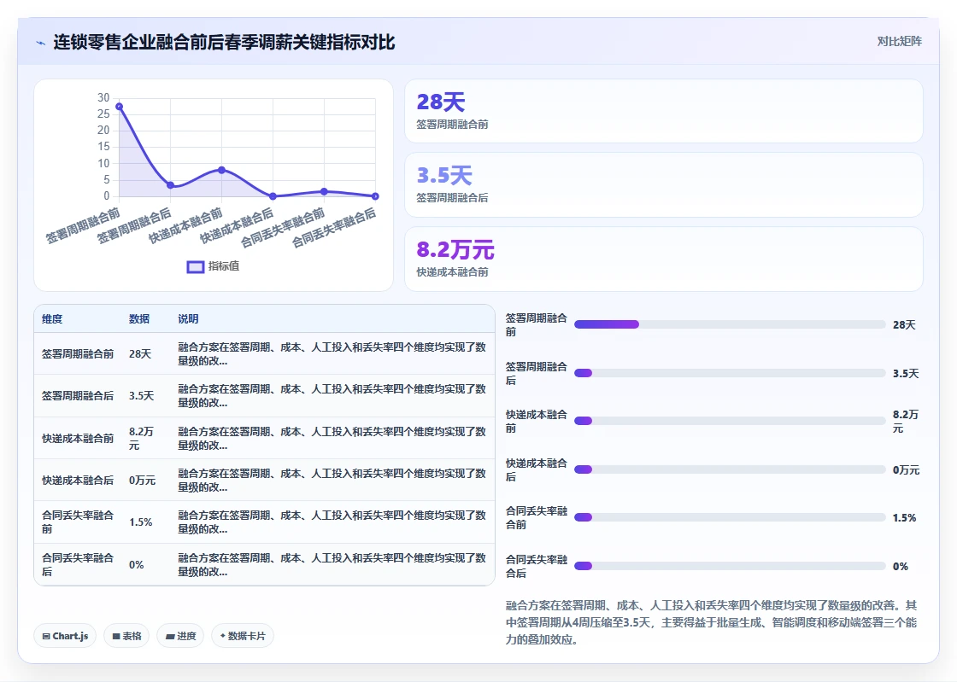Click the 0% table cell
Image resolution: width=957 pixels, height=682 pixels.
137,565
